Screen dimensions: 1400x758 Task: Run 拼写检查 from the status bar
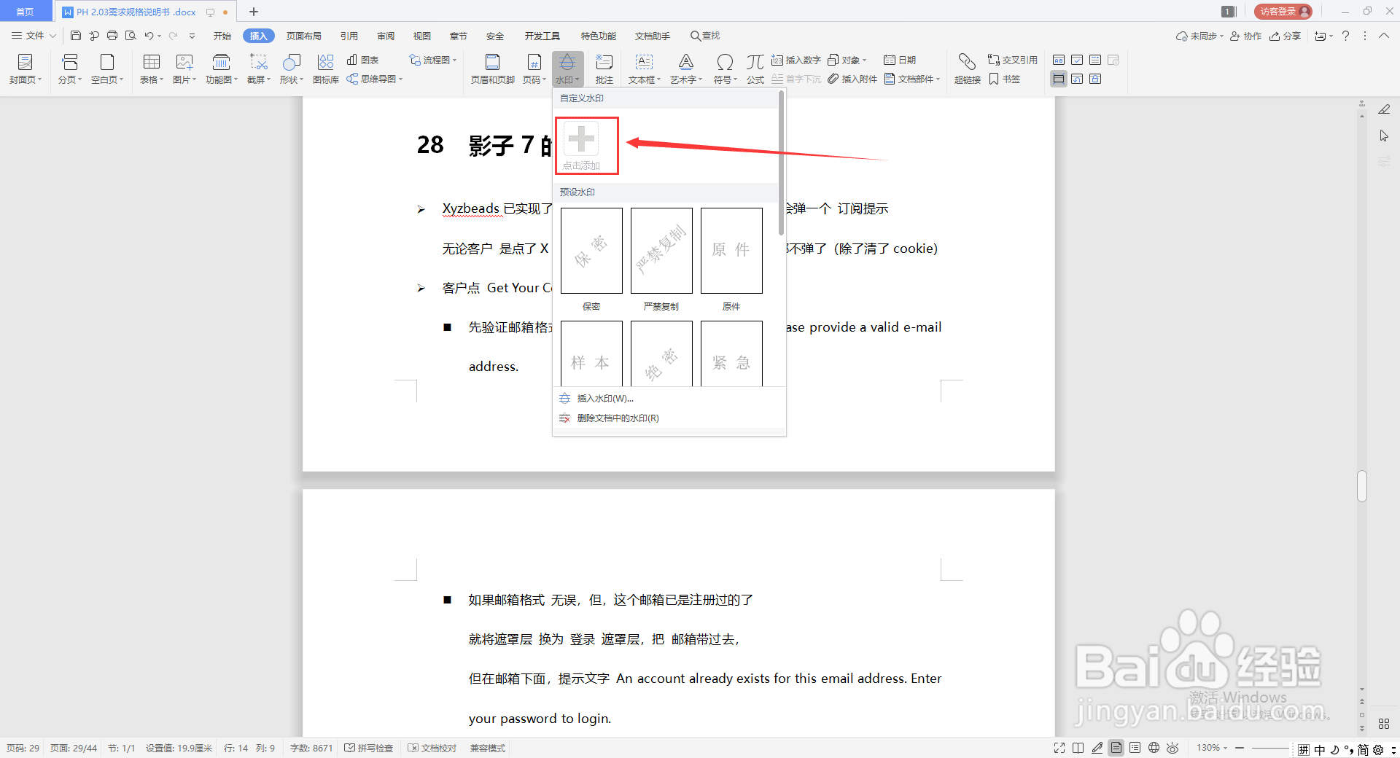[x=368, y=748]
